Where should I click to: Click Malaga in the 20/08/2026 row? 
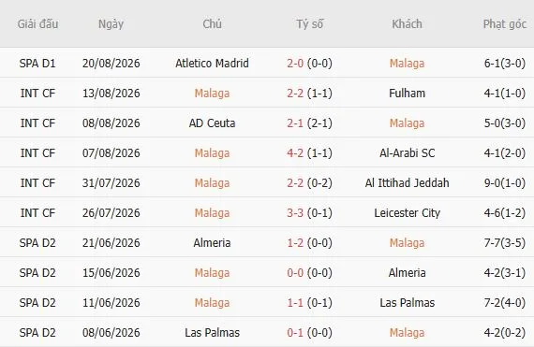[407, 64]
